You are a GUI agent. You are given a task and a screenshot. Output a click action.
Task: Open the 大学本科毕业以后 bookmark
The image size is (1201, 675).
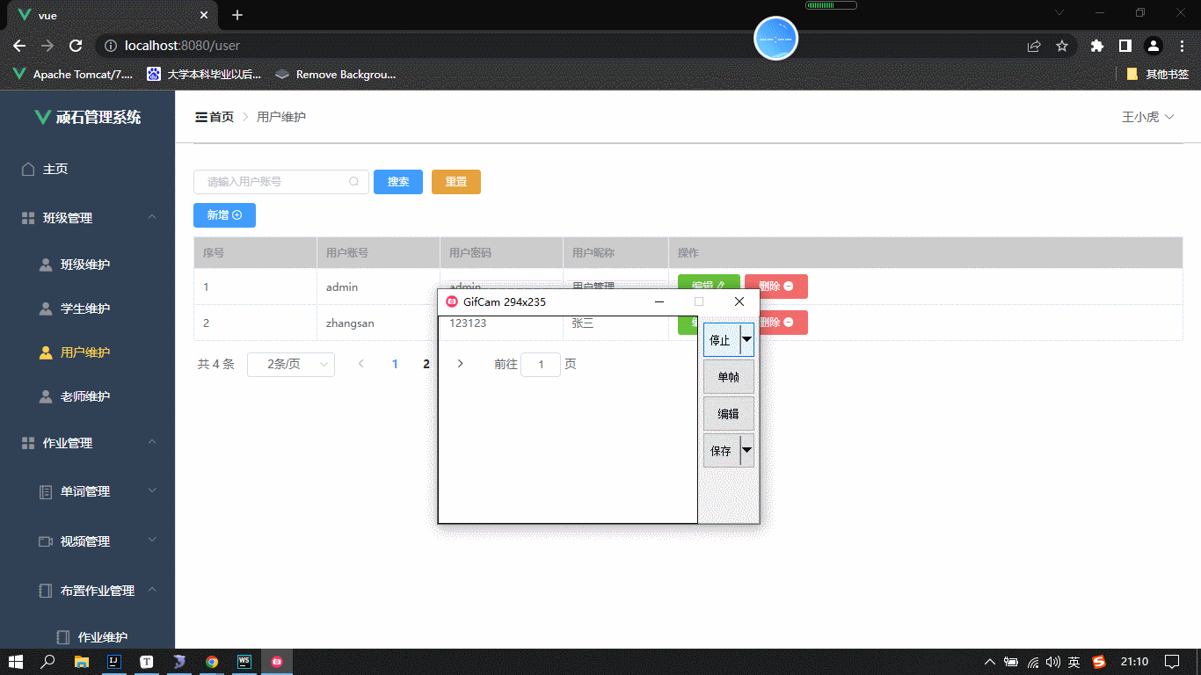(x=205, y=75)
